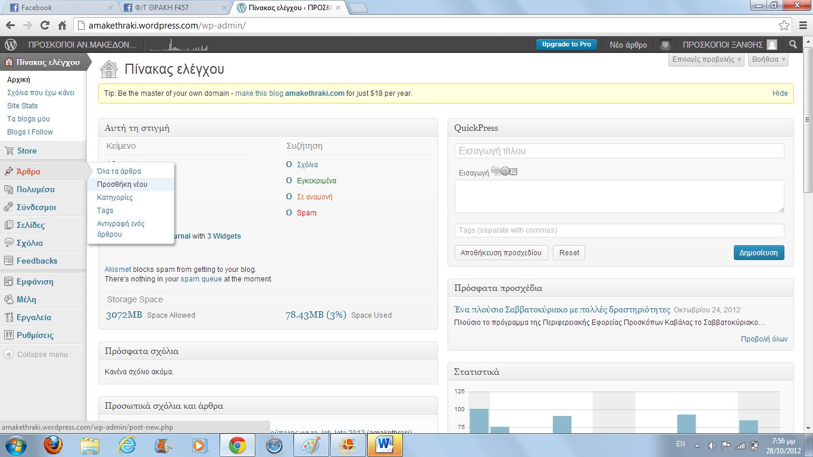
Task: Click the search magnifier in admin bar
Action: pos(793,45)
